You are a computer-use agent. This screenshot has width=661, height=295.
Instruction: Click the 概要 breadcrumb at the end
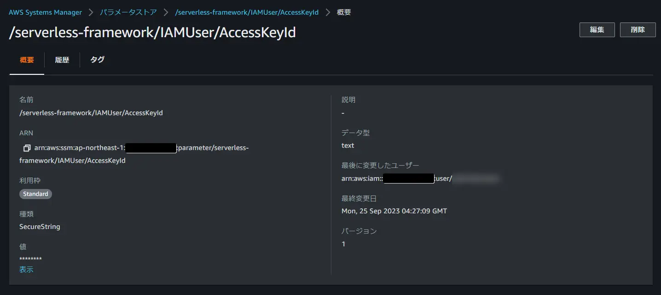[344, 12]
